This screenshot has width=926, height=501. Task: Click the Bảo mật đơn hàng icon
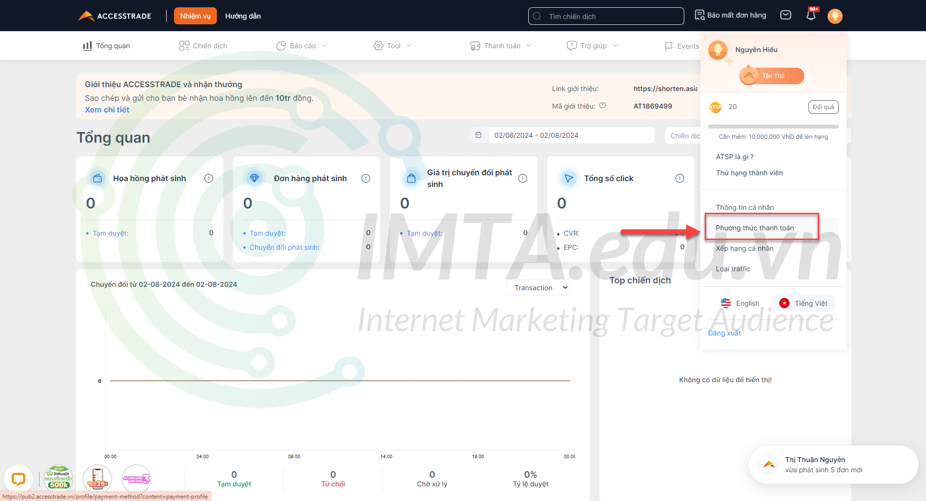699,15
